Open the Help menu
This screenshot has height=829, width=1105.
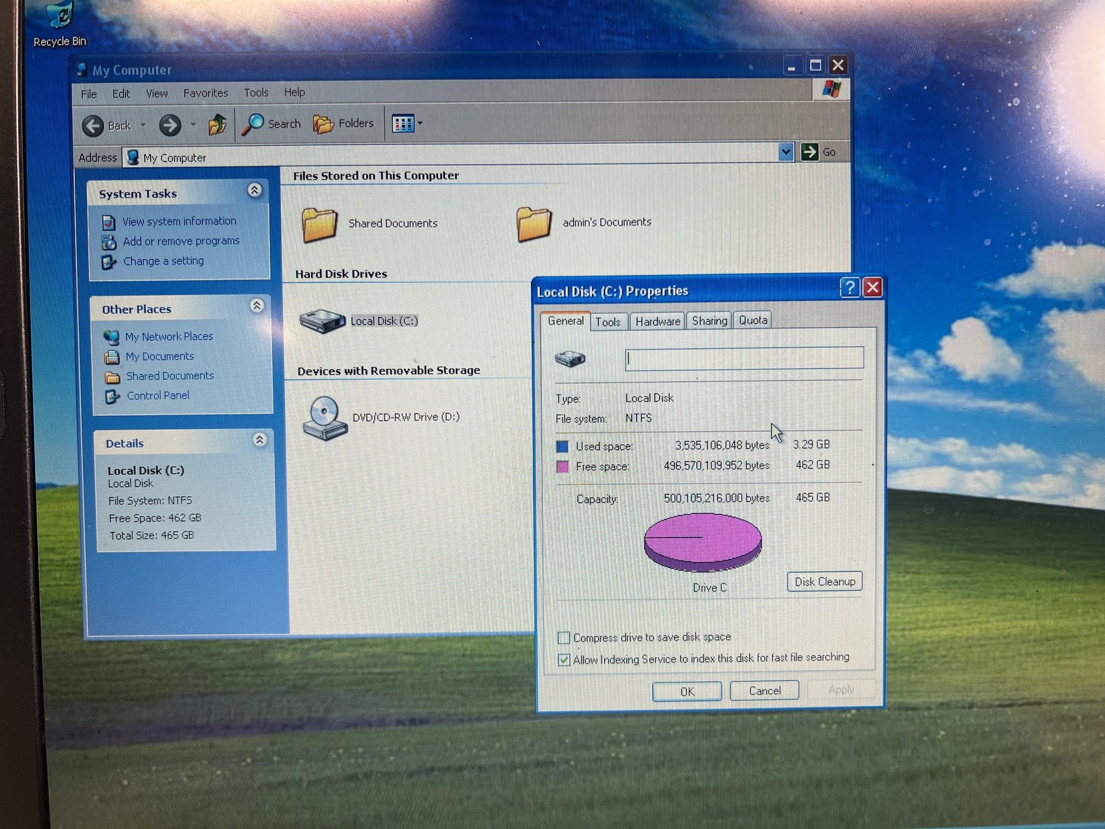[x=294, y=92]
